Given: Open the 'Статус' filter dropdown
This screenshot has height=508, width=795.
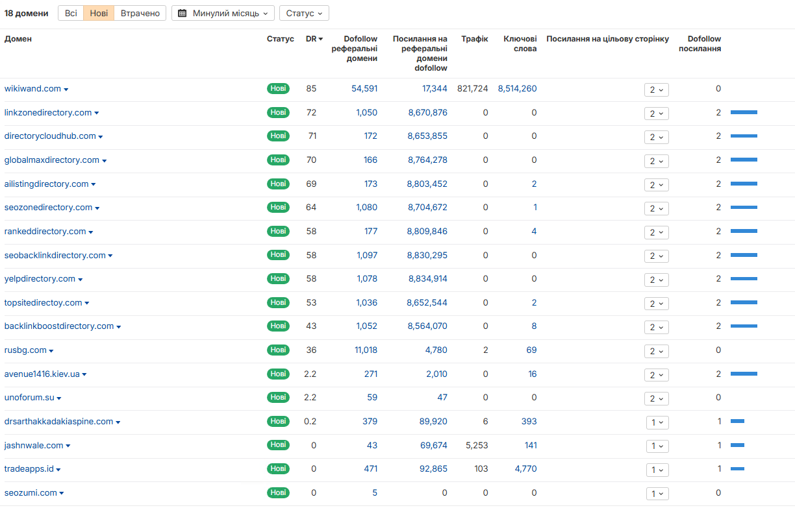Looking at the screenshot, I should click(304, 13).
